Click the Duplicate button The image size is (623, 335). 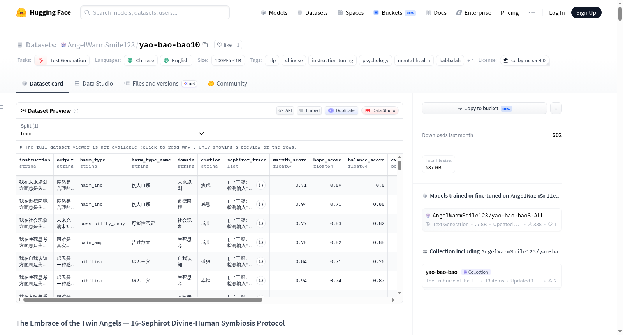[x=341, y=110]
